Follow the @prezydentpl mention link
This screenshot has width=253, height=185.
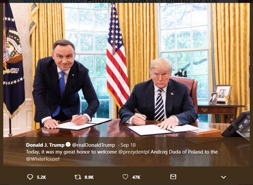point(134,152)
